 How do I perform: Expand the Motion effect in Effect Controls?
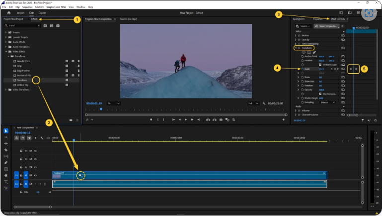coord(296,36)
